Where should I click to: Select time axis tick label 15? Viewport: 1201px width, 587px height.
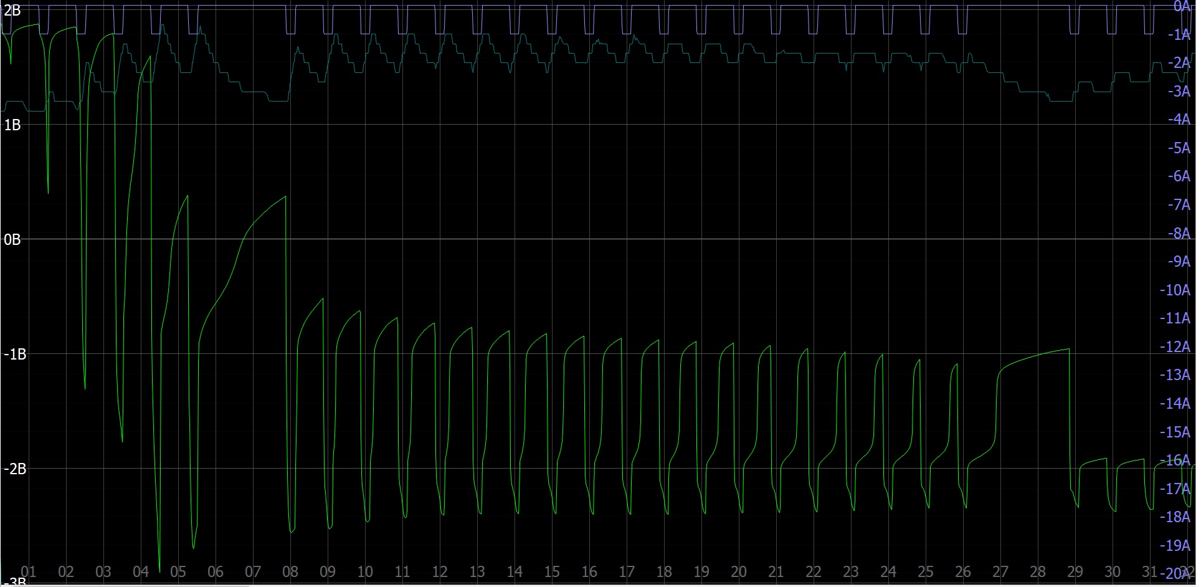pos(552,572)
